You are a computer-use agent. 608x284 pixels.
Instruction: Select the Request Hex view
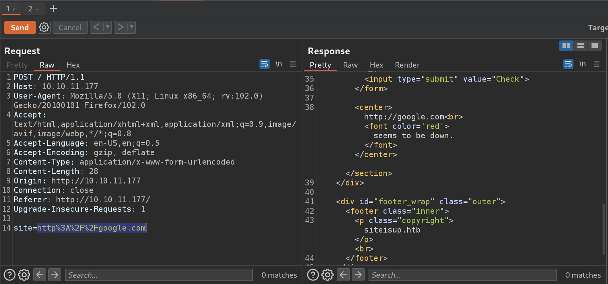[x=73, y=65]
